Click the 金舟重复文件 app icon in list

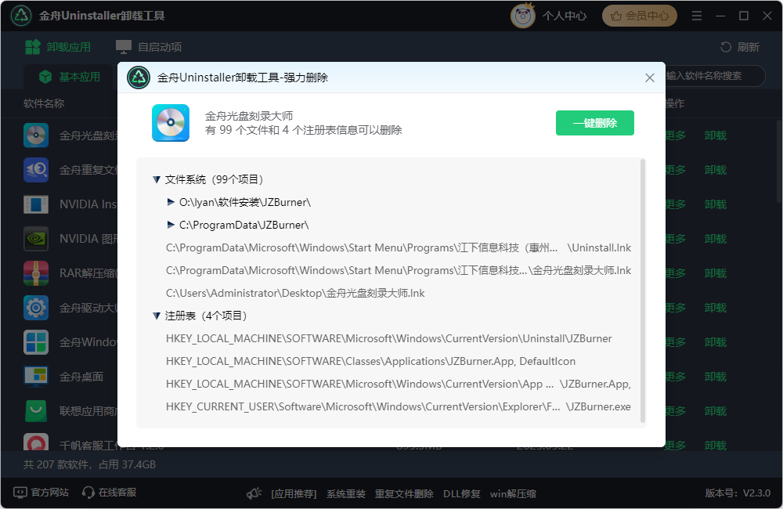tap(36, 170)
